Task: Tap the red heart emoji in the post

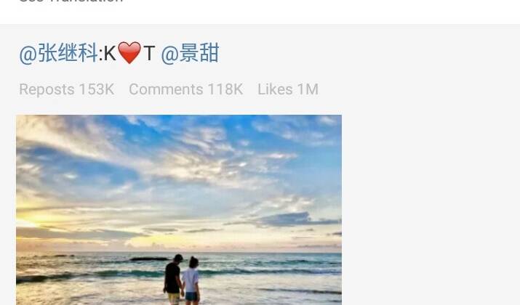Action: [x=129, y=53]
